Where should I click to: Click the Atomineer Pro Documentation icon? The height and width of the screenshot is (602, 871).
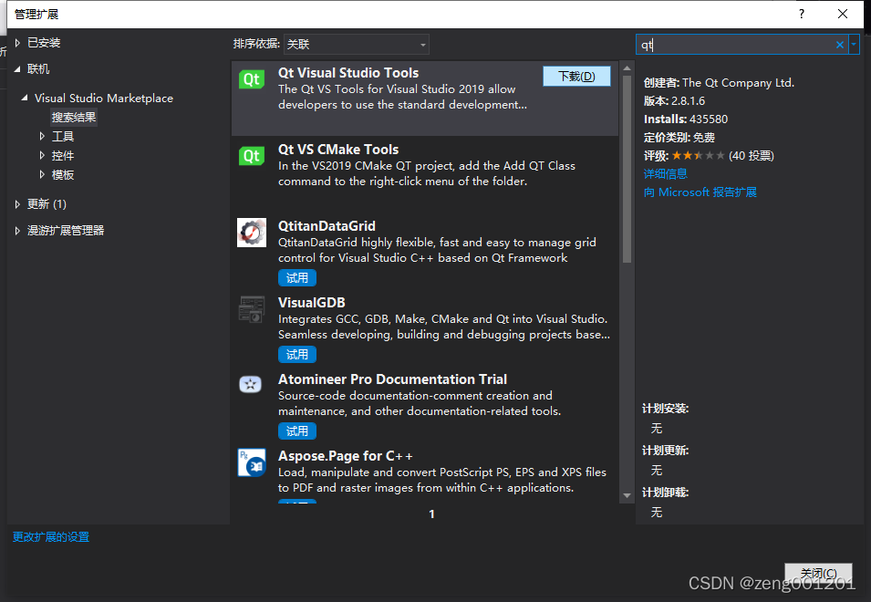click(x=251, y=384)
